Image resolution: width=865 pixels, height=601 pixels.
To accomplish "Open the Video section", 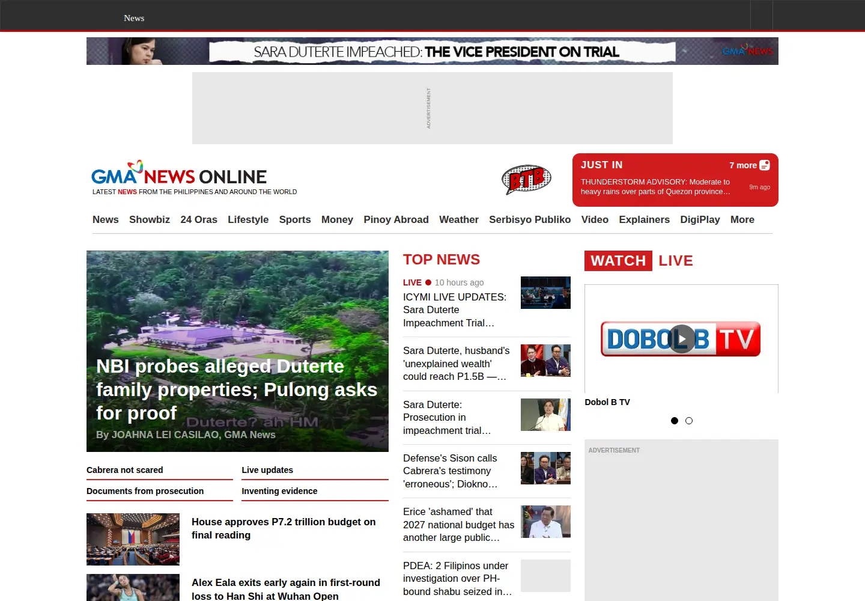I will pos(595,220).
